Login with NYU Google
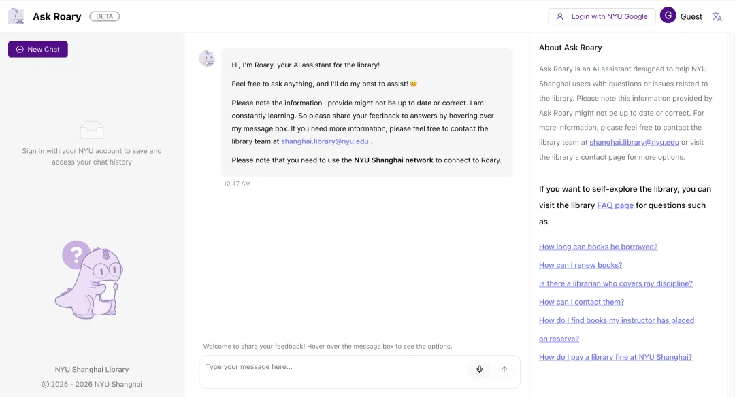Viewport: 735px width, 397px height. tap(602, 16)
